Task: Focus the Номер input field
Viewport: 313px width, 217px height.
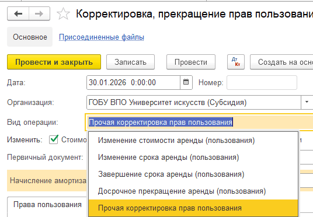Action: pyautogui.click(x=262, y=82)
